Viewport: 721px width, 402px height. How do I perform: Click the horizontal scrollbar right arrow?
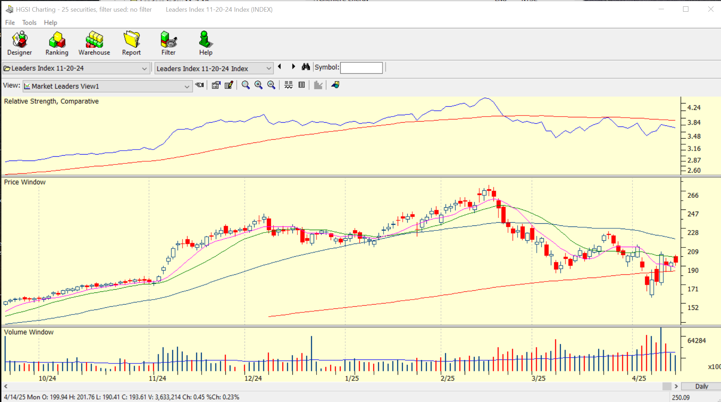676,386
